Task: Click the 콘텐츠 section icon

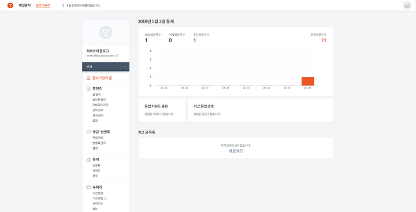Action: click(88, 88)
